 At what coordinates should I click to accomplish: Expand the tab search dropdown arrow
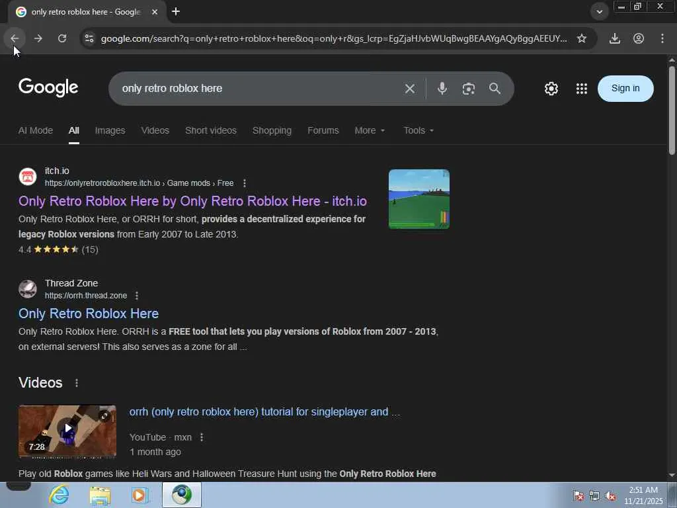pyautogui.click(x=599, y=12)
